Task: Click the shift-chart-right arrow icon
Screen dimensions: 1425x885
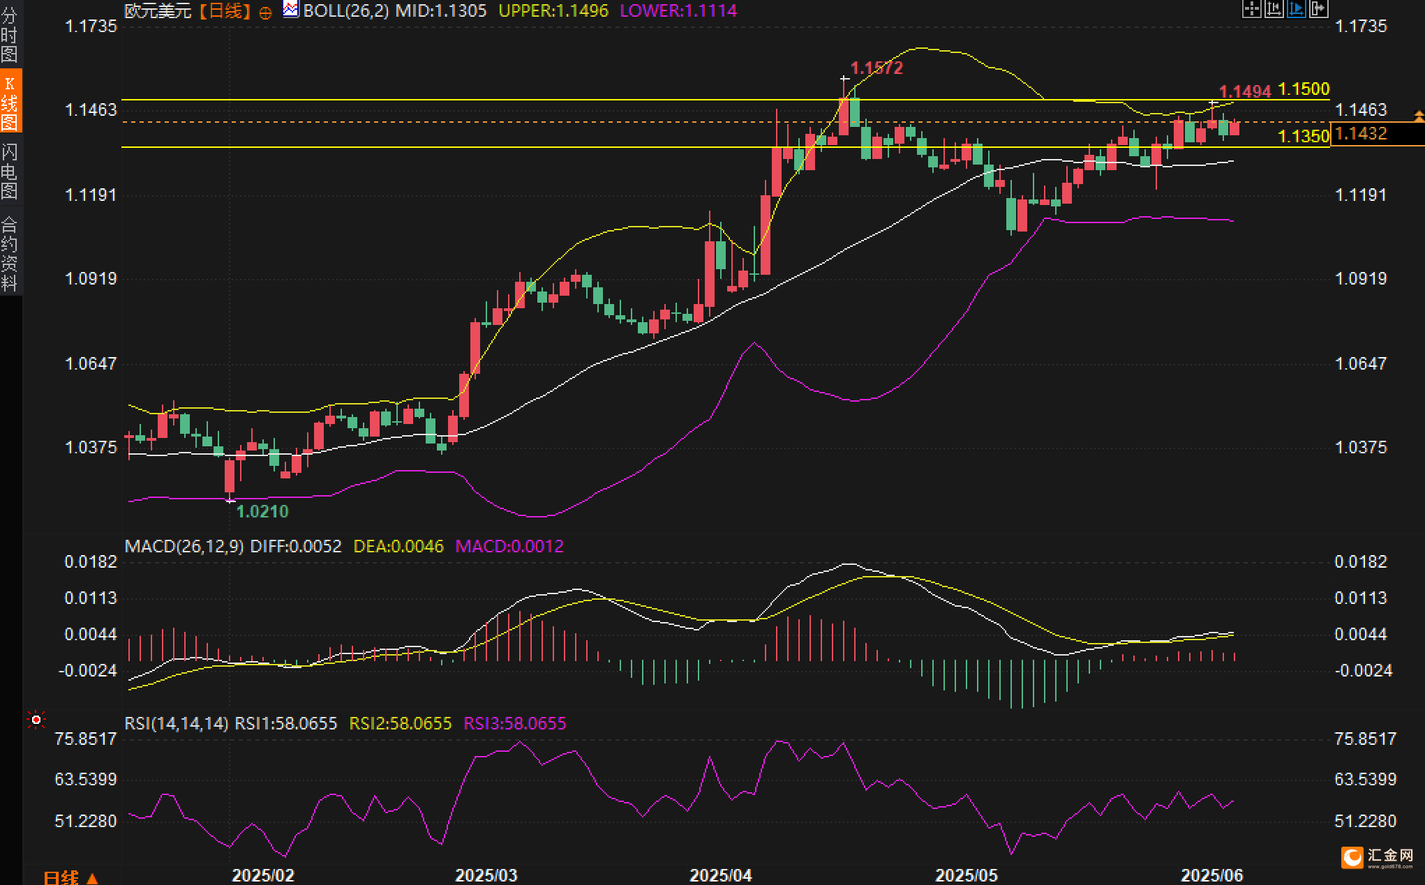Action: [x=1318, y=8]
